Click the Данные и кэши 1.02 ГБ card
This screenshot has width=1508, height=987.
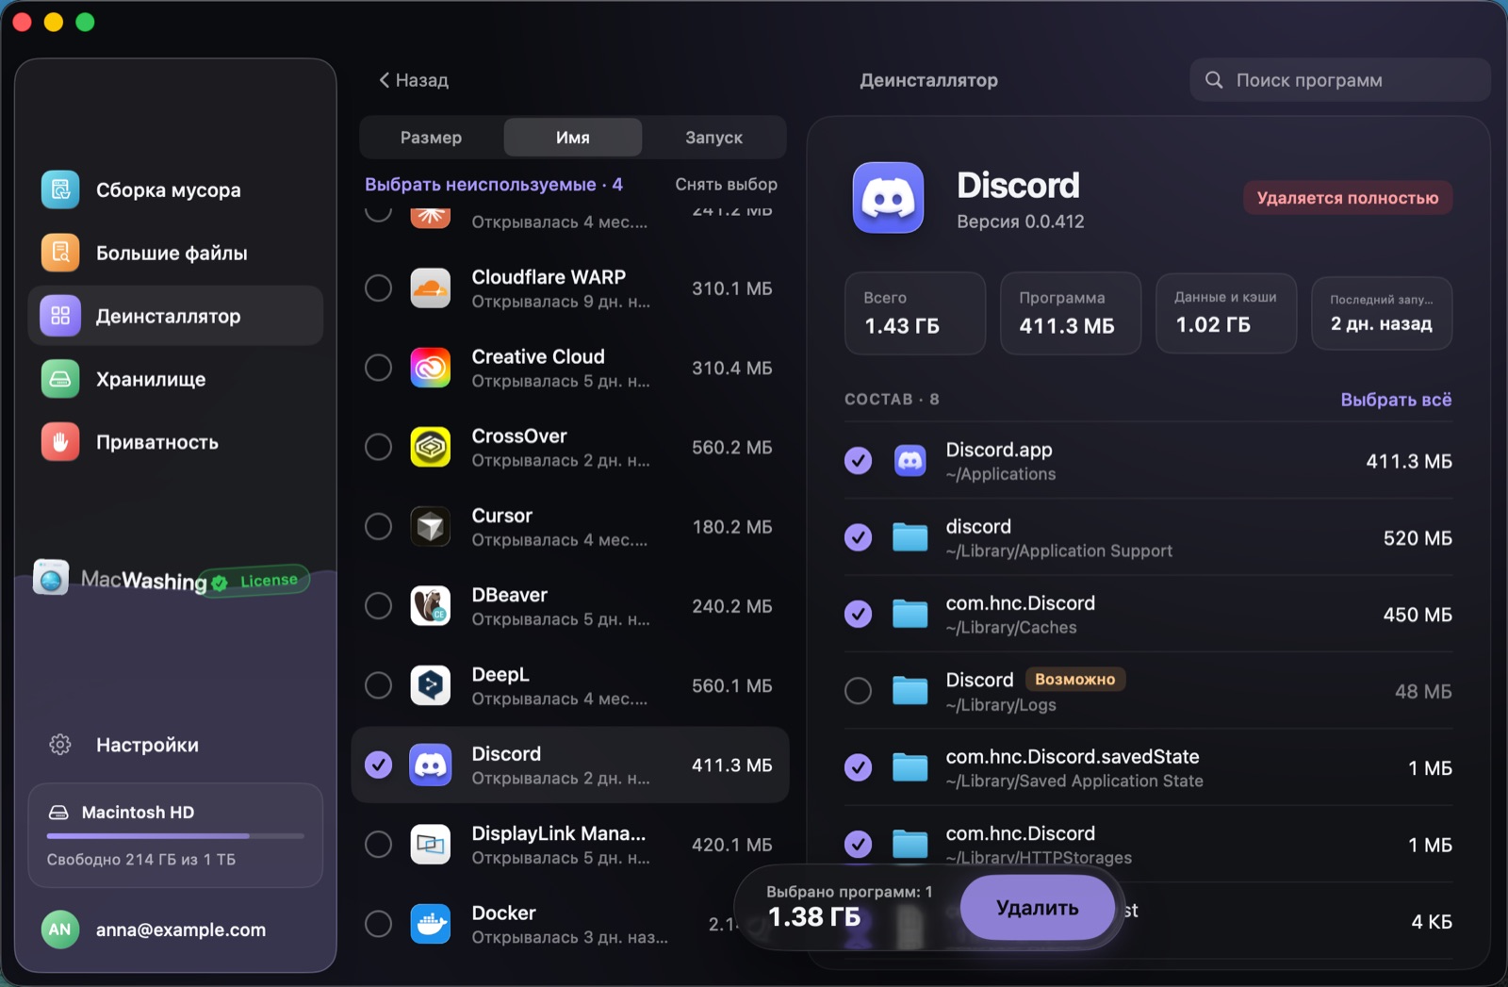point(1226,314)
